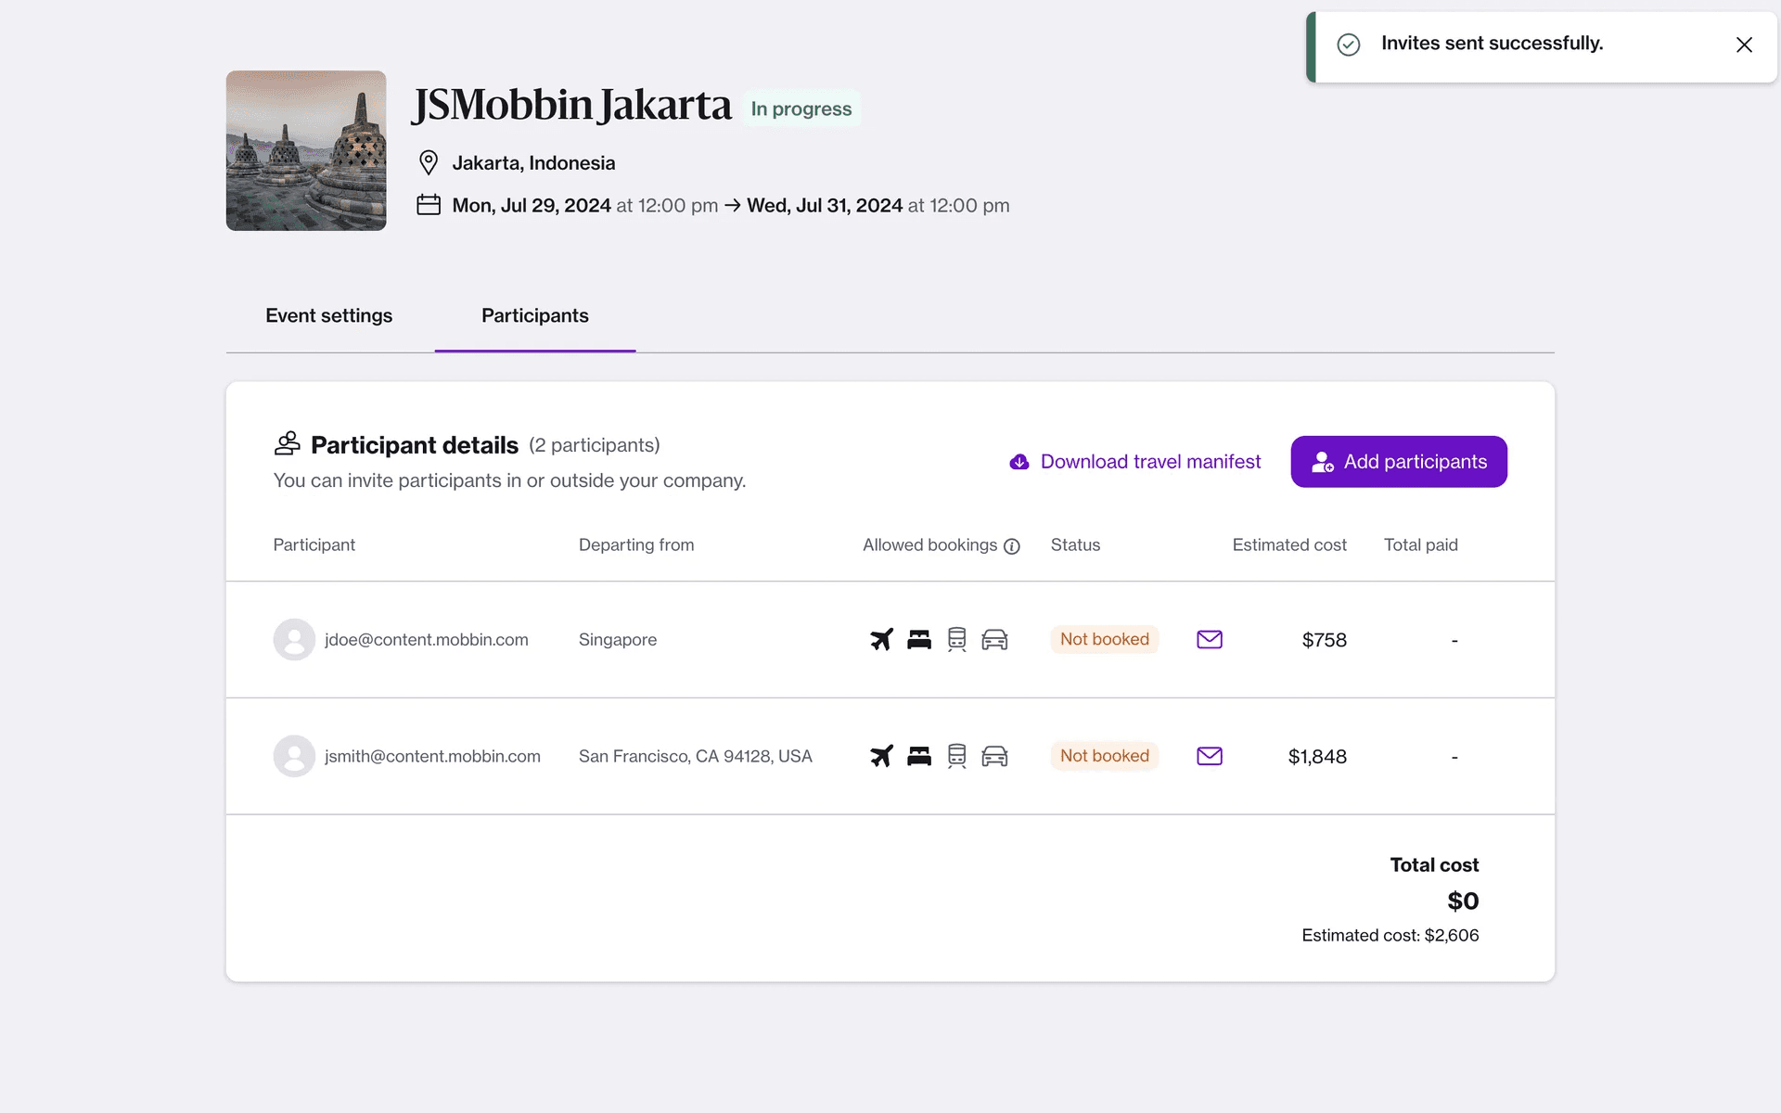
Task: Click In progress status badge
Action: 801,109
